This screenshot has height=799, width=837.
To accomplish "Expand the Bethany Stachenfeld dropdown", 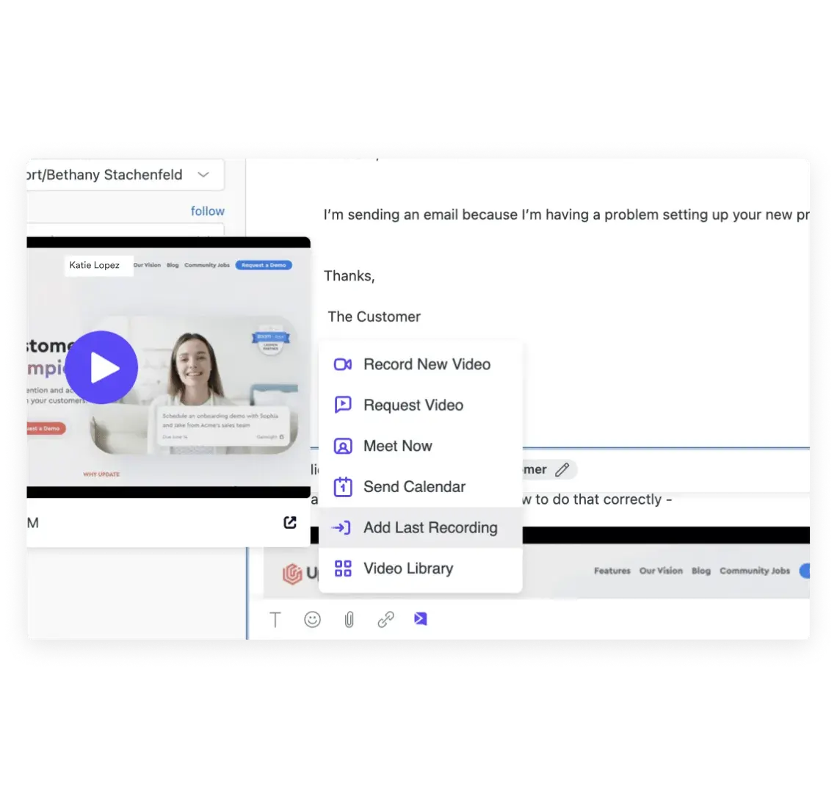I will (203, 175).
